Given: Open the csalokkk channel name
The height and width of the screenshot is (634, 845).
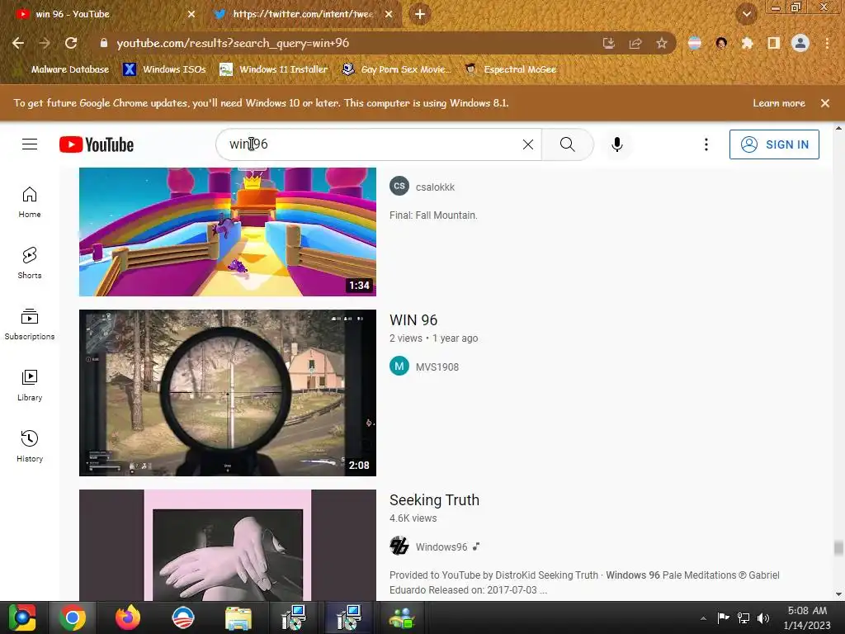Looking at the screenshot, I should click(x=435, y=187).
